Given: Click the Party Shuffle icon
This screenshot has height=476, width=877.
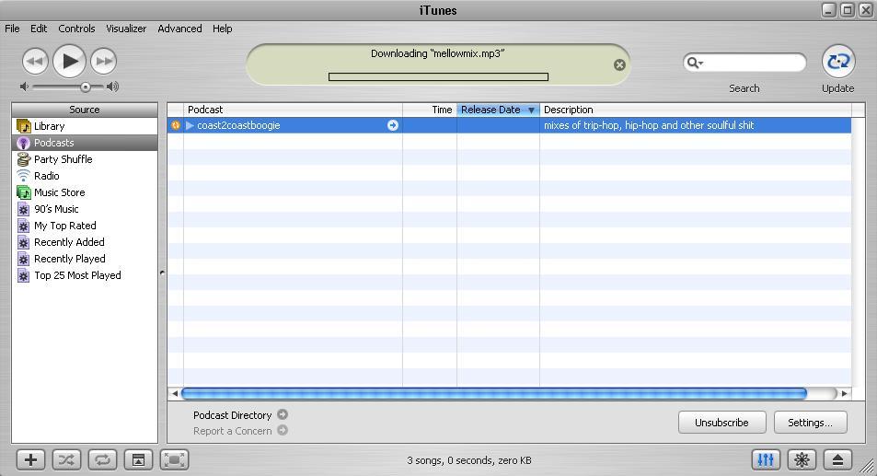Looking at the screenshot, I should click(24, 159).
